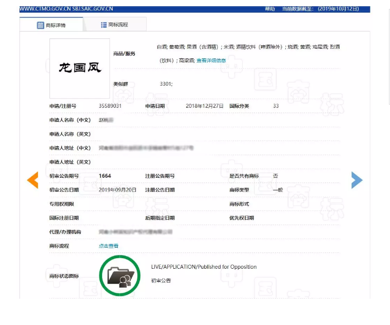Click the green trademark status folder icon
This screenshot has height=325, width=390.
click(120, 276)
